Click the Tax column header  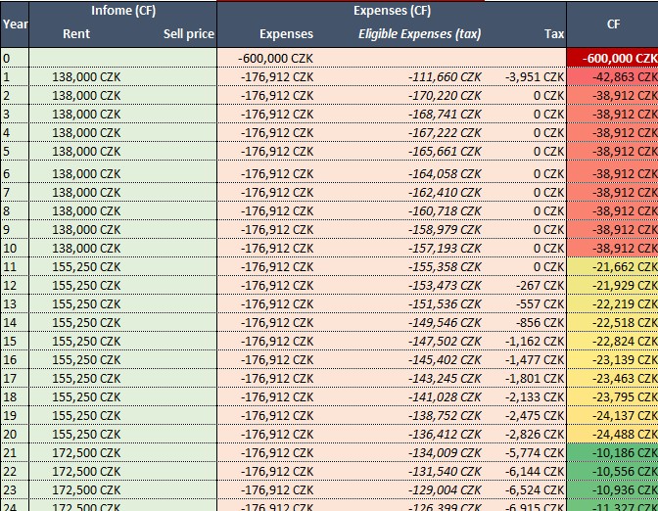coord(554,34)
